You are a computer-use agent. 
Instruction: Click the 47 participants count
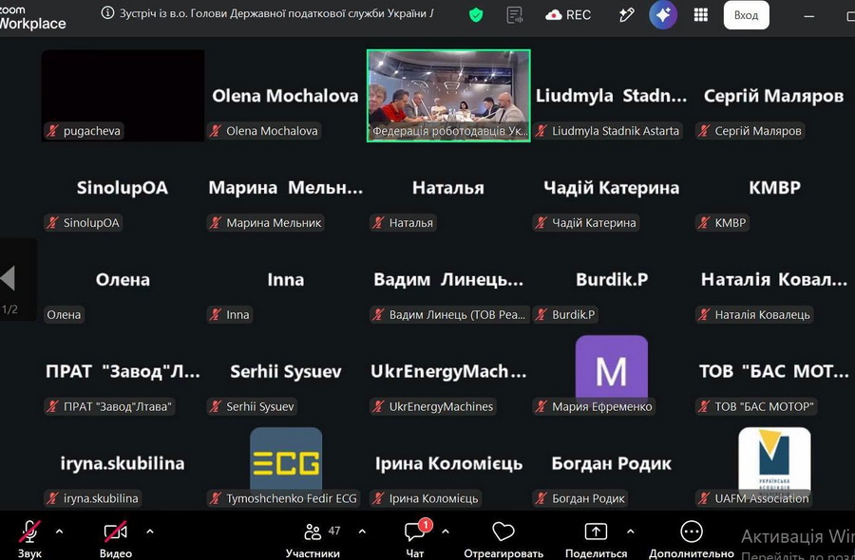[334, 531]
